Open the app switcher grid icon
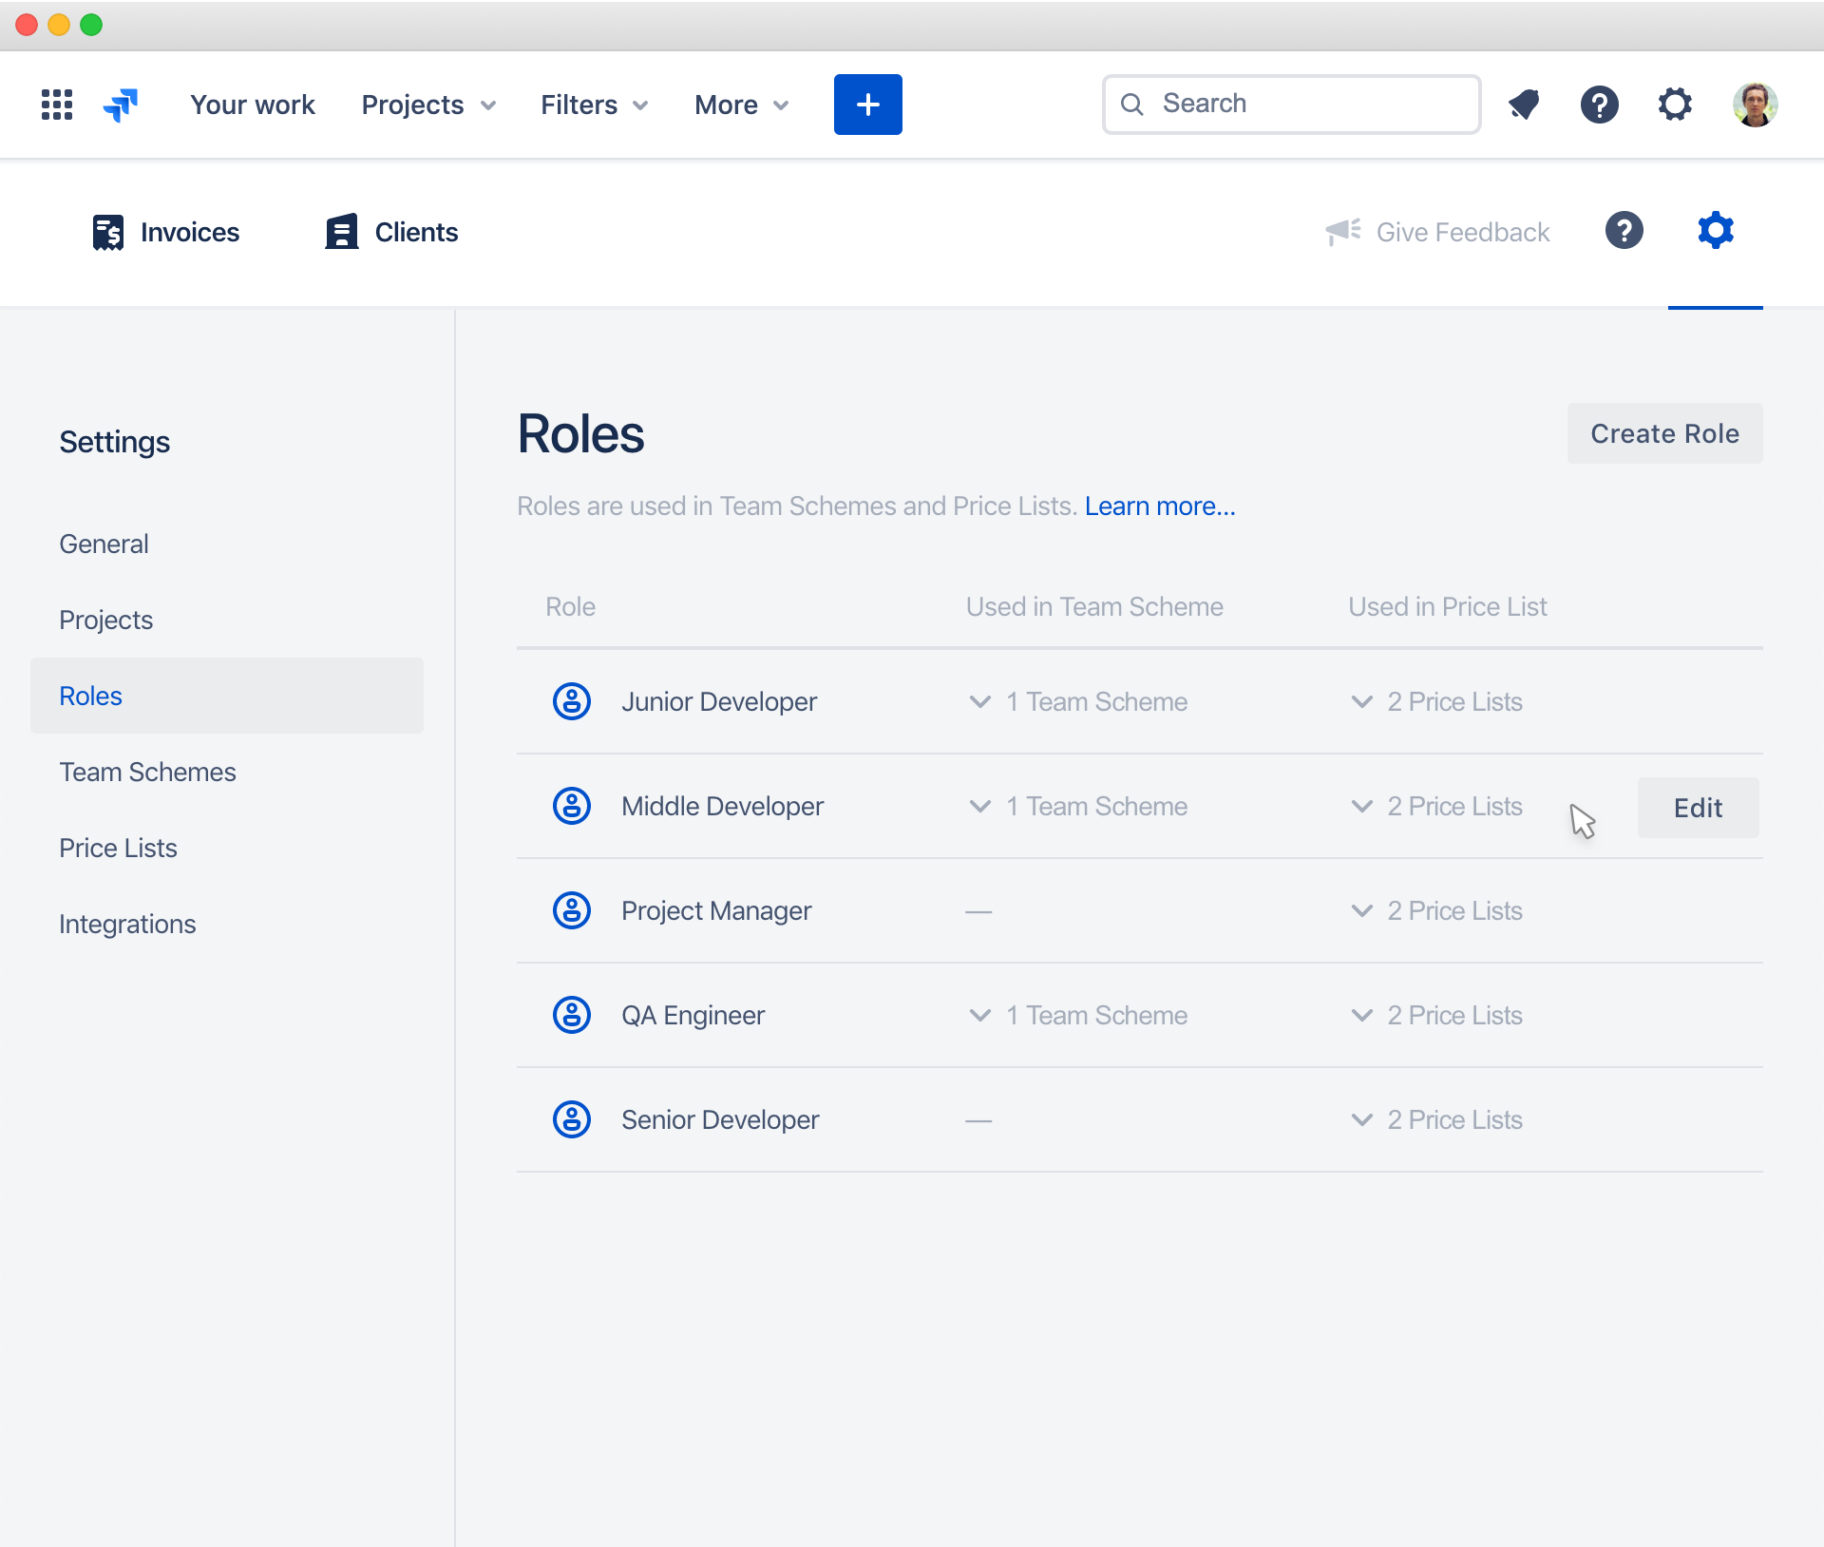 pyautogui.click(x=57, y=105)
